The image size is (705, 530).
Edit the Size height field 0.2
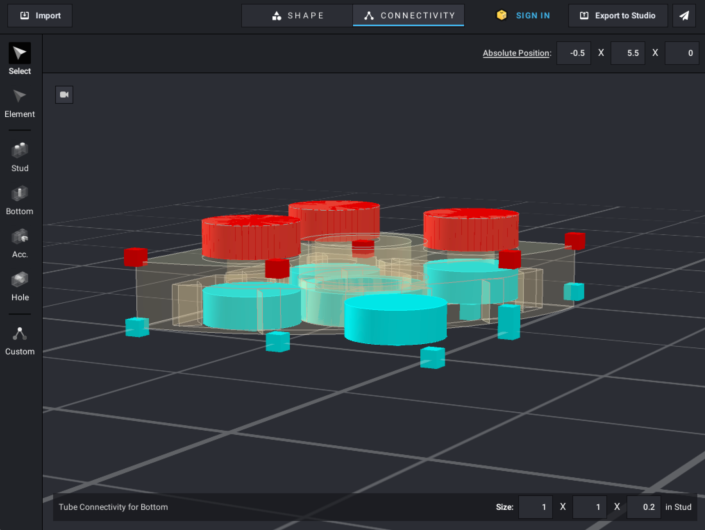click(644, 507)
